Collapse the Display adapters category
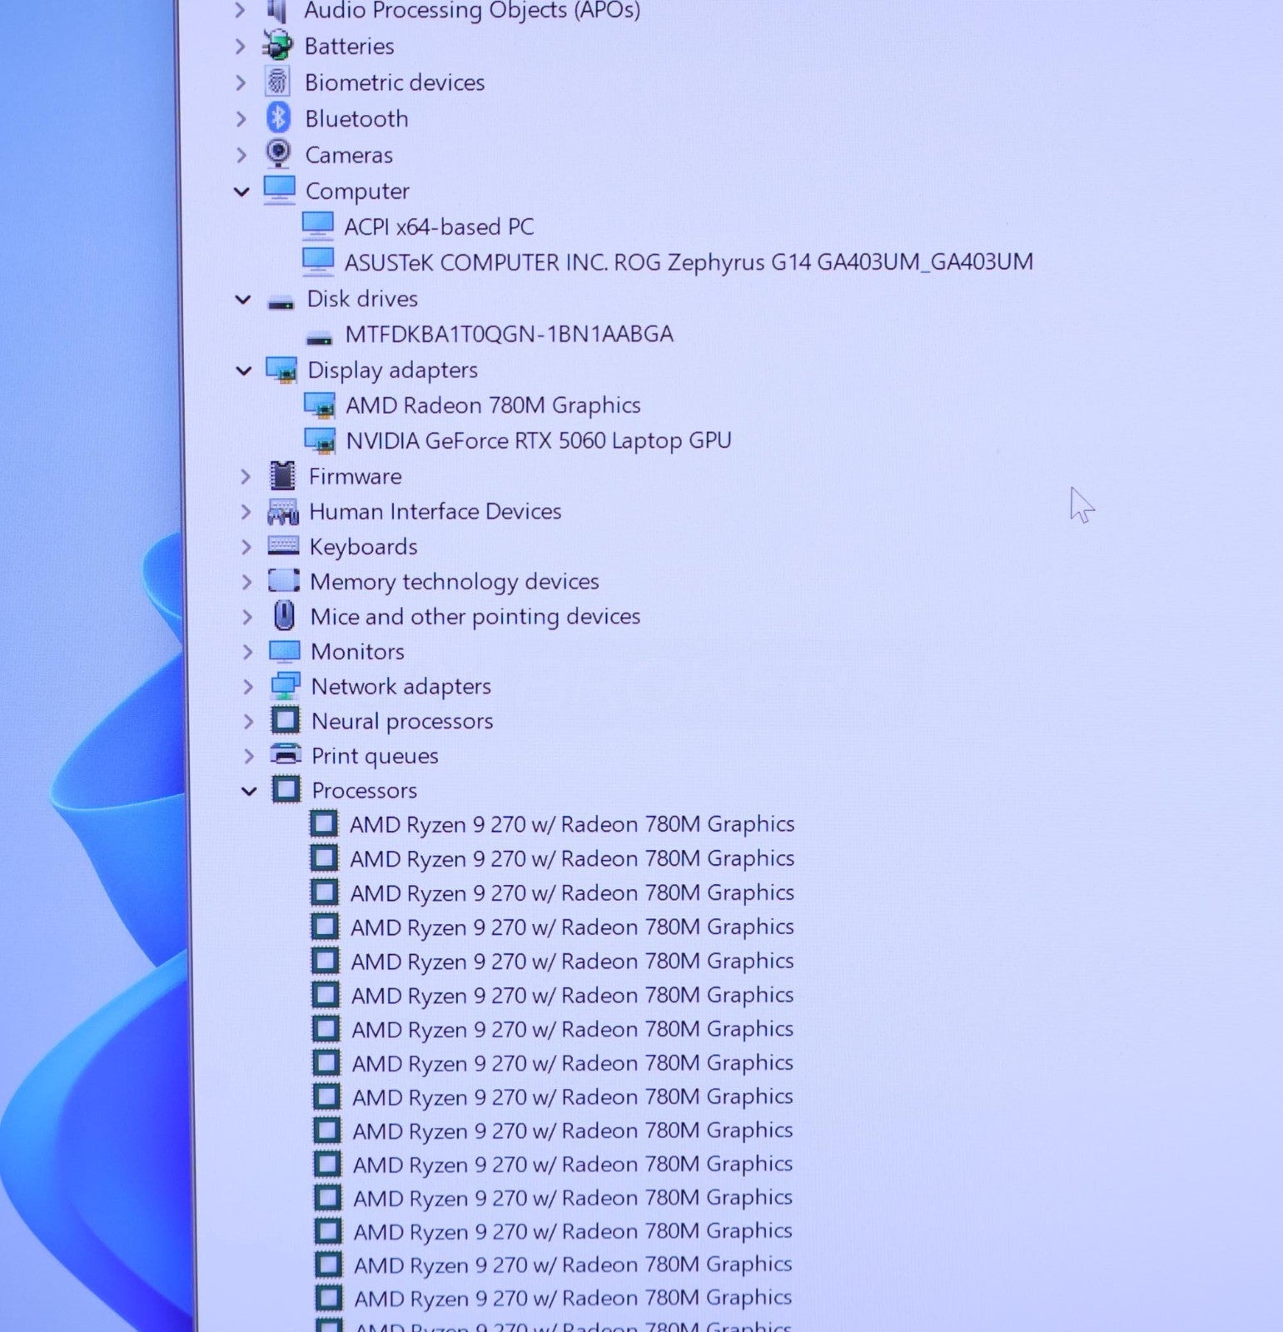Image resolution: width=1283 pixels, height=1332 pixels. coord(244,370)
